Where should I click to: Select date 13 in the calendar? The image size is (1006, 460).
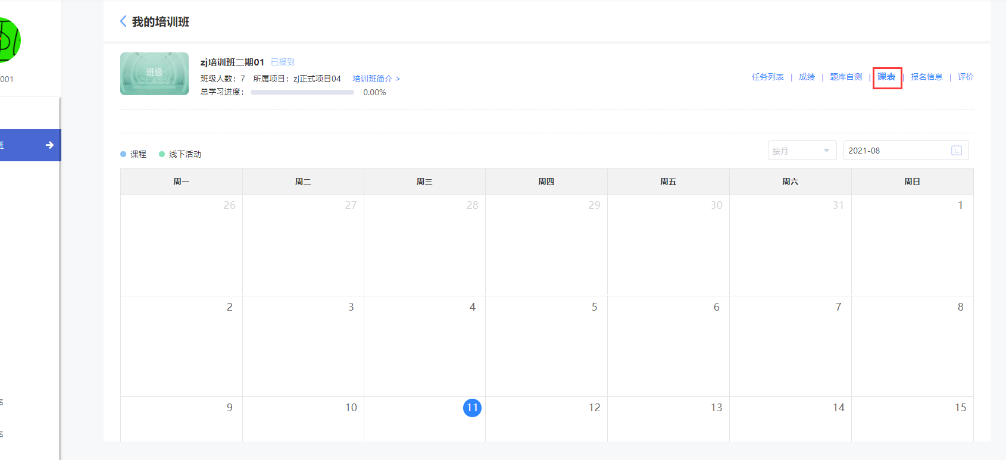(x=717, y=408)
